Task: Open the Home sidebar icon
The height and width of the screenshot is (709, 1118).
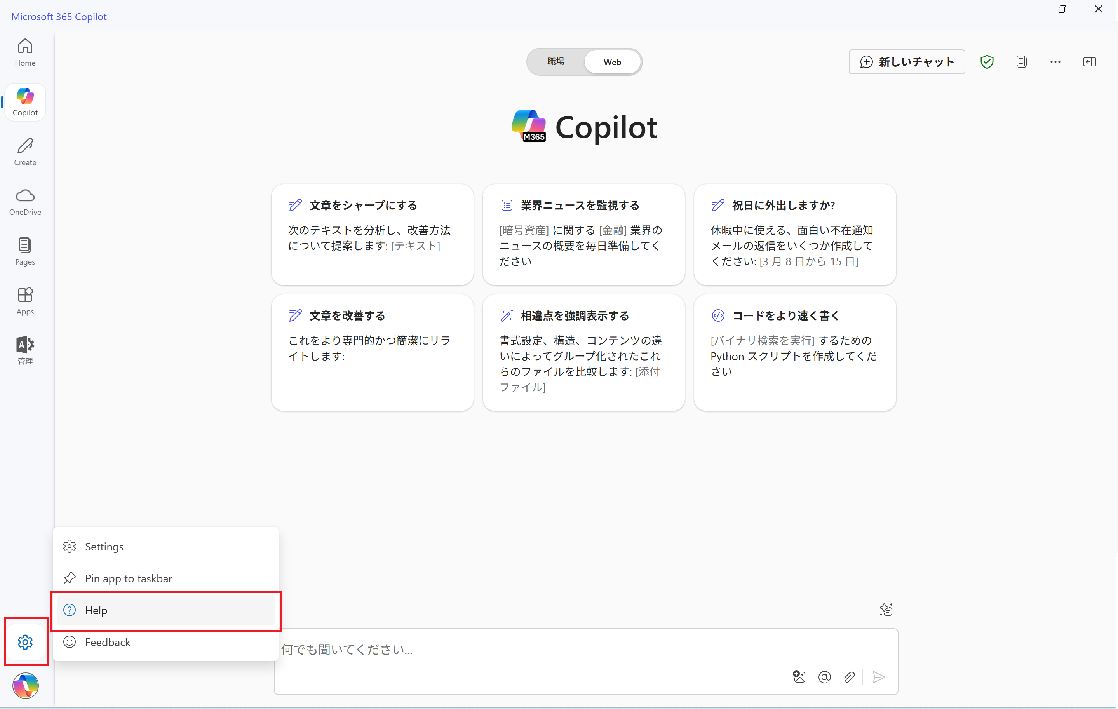Action: [25, 52]
